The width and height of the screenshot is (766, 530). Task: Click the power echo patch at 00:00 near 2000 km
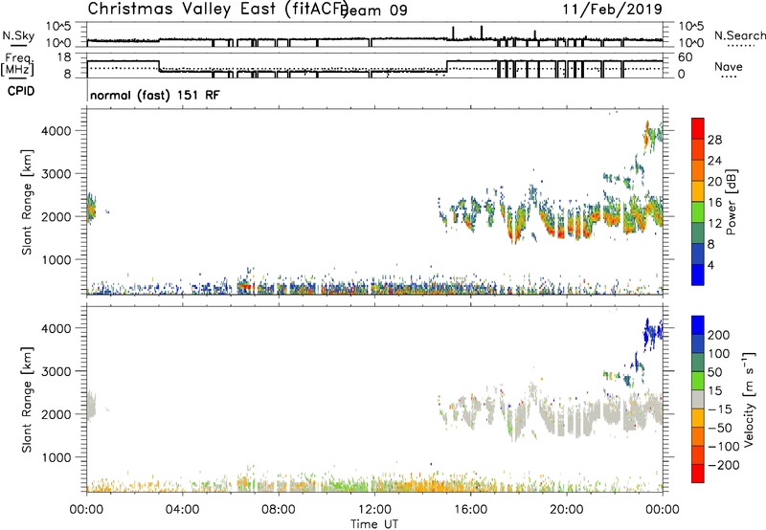91,209
